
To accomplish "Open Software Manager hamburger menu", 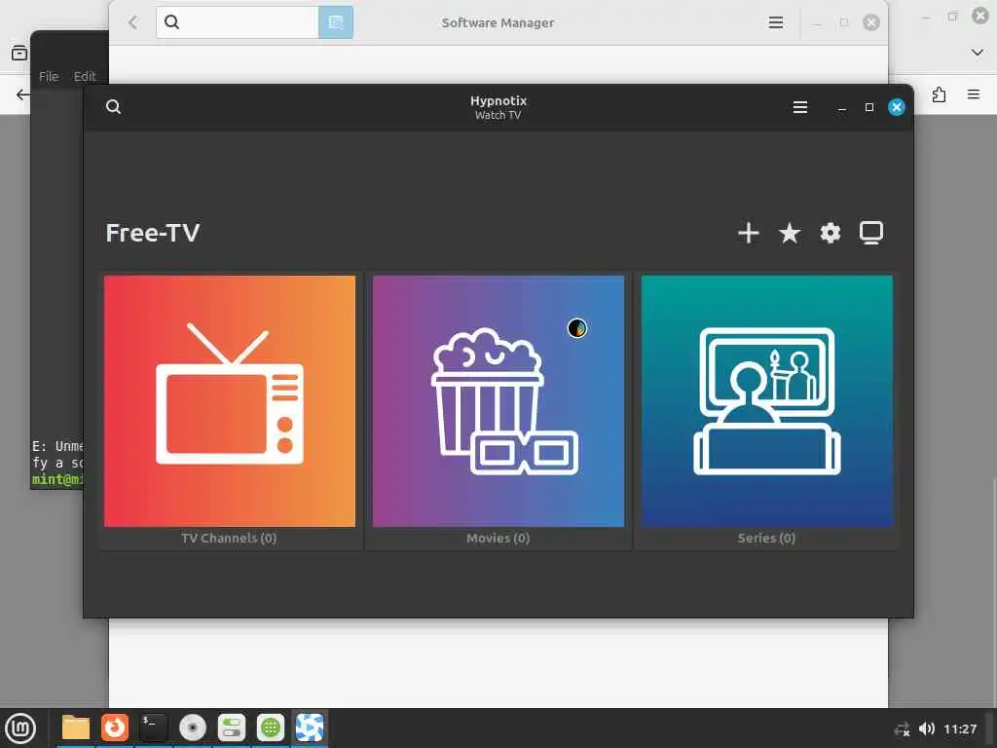I will (776, 23).
